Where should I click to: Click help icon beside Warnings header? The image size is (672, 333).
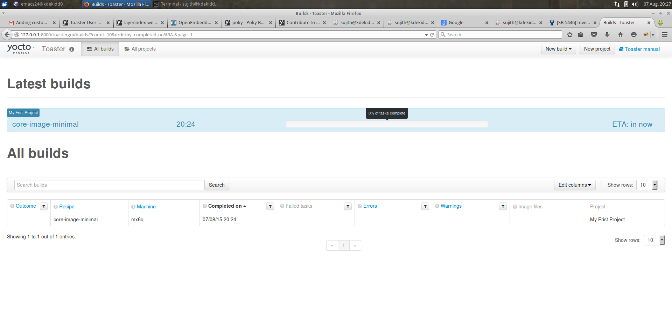coord(437,206)
